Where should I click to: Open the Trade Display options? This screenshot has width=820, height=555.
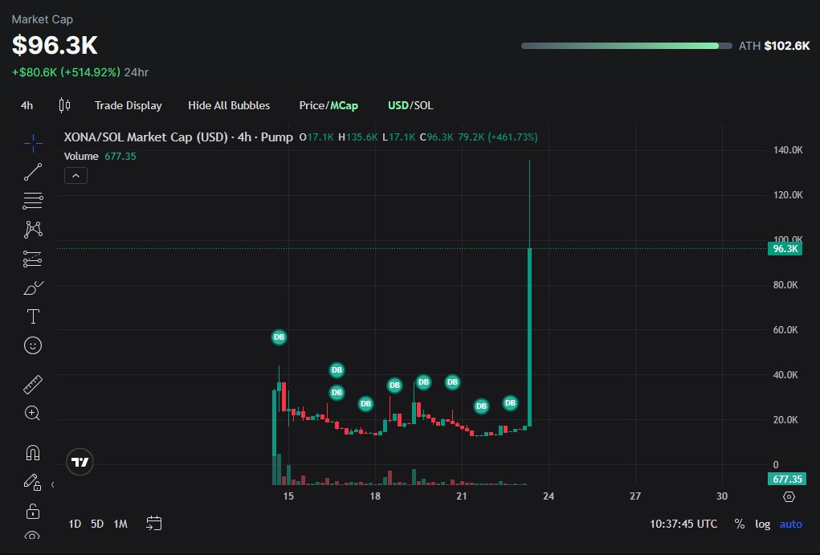point(129,106)
